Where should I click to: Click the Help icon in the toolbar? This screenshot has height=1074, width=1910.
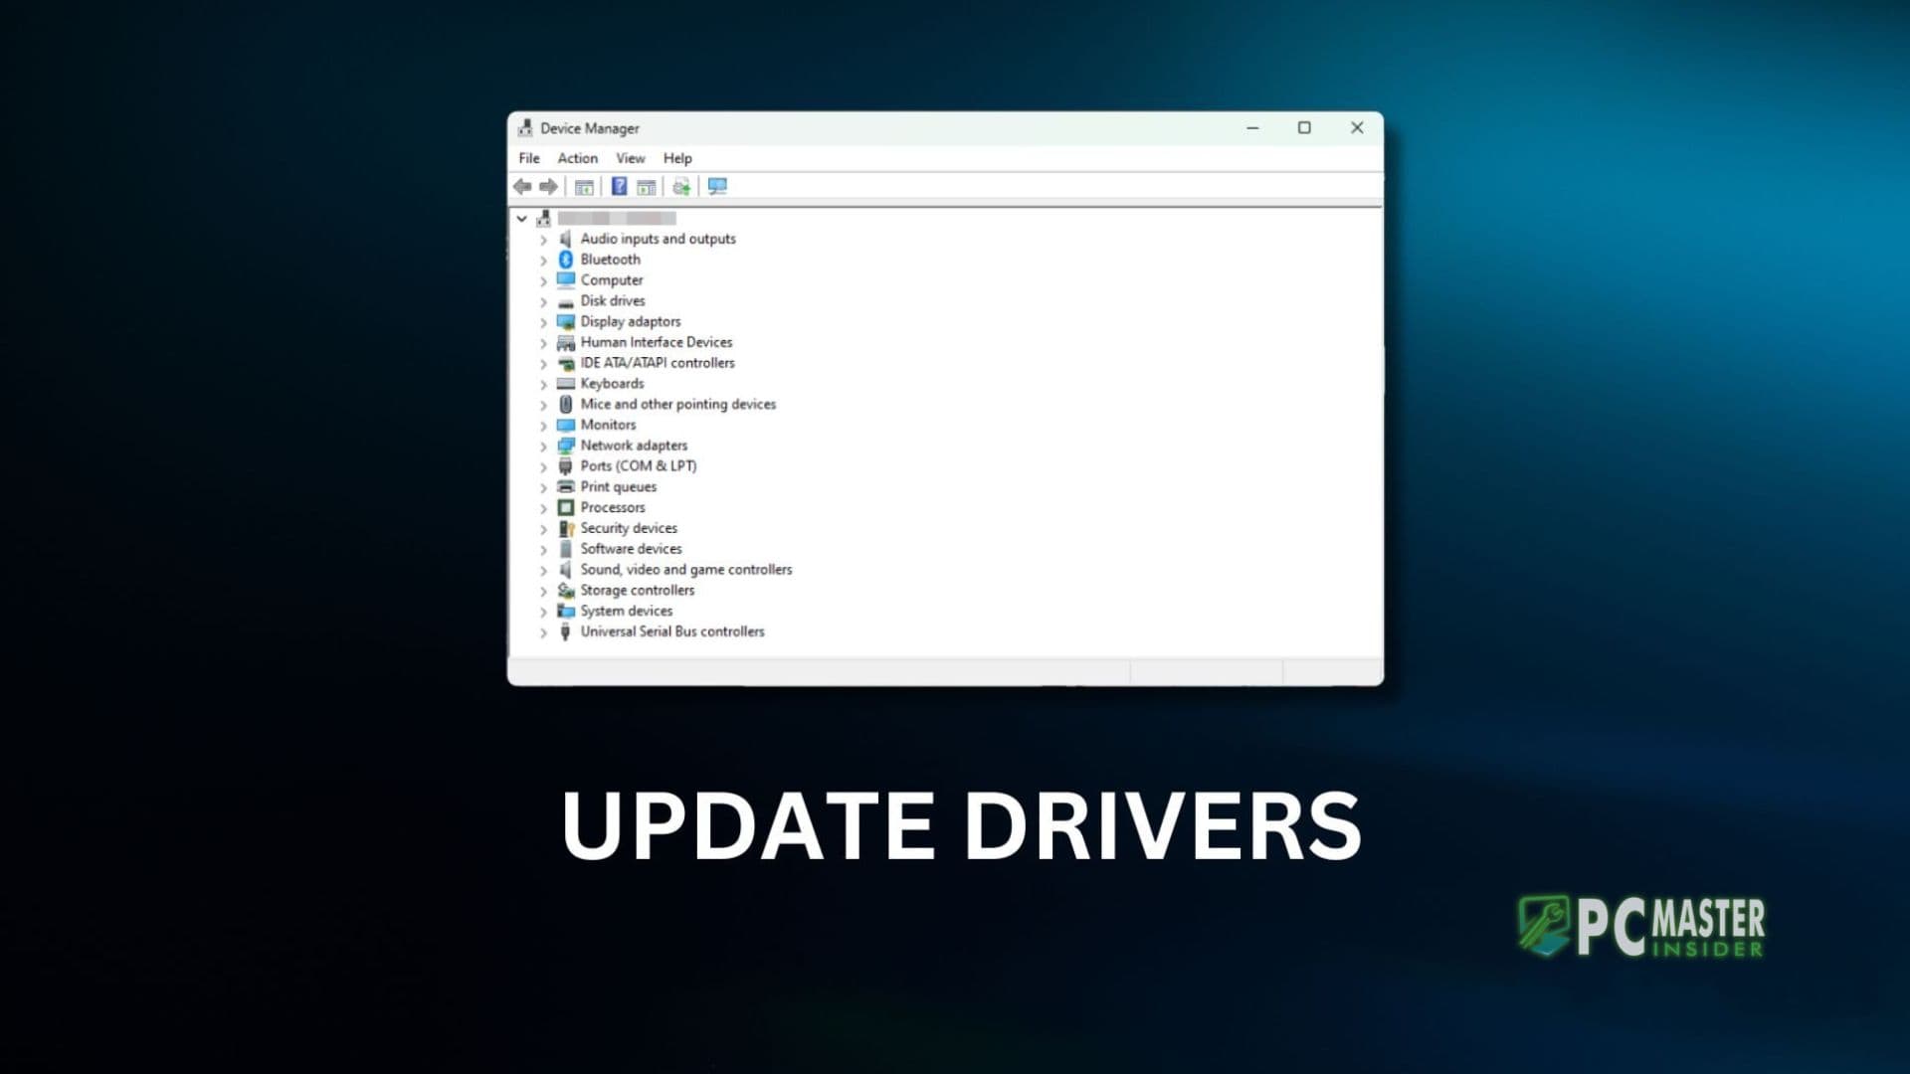tap(619, 187)
